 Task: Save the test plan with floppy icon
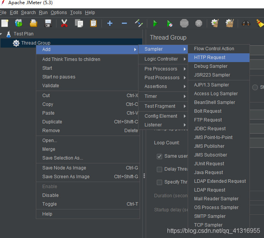pos(48,23)
